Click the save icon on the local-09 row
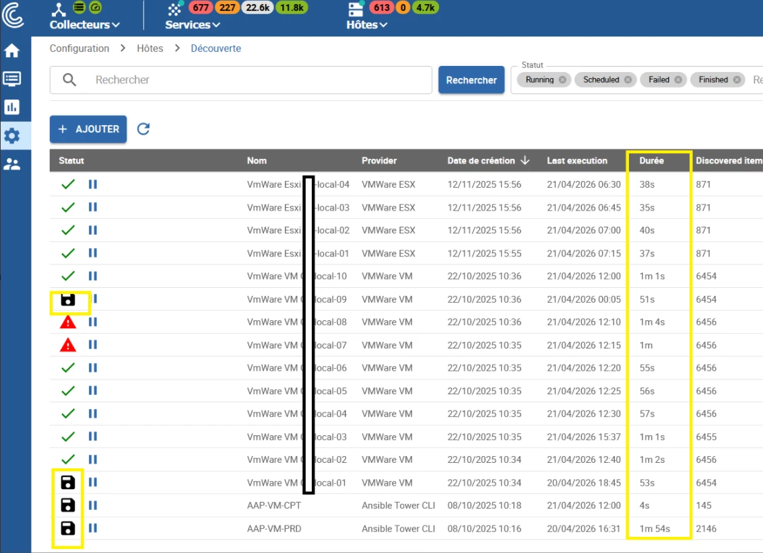 [x=68, y=300]
